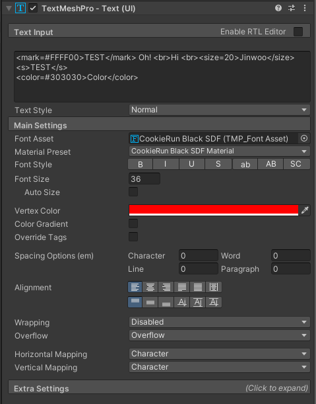
Task: Click the Spacing Options (em) label
Action: [54, 256]
